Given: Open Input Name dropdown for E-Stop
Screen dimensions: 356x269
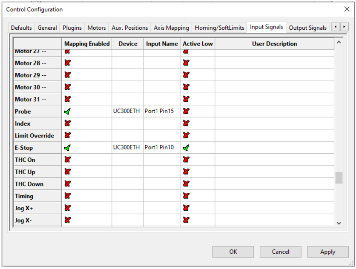Looking at the screenshot, I should pyautogui.click(x=162, y=148).
